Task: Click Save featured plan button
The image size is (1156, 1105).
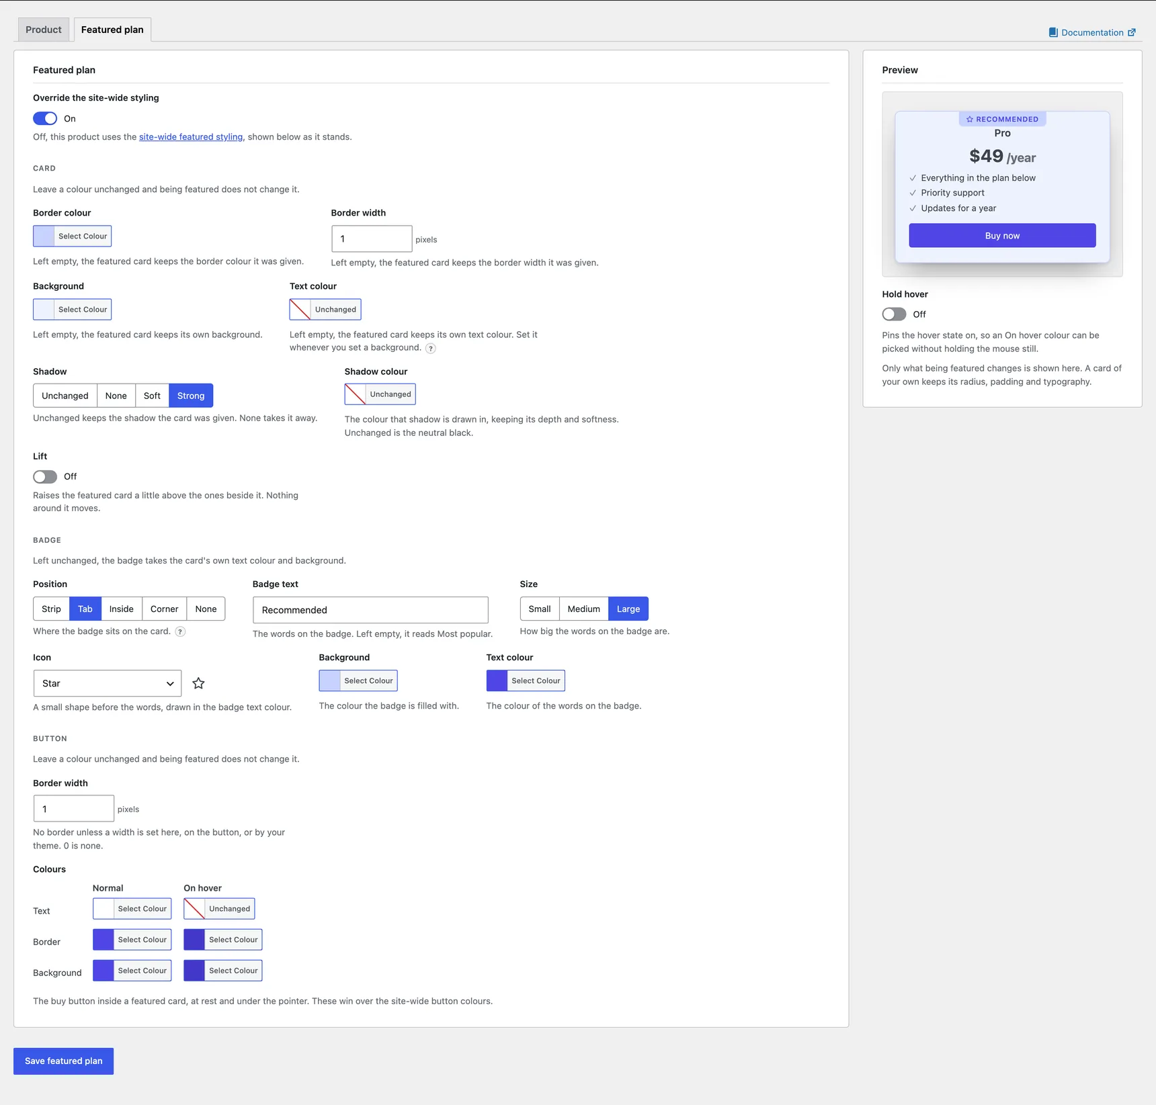Action: (64, 1061)
